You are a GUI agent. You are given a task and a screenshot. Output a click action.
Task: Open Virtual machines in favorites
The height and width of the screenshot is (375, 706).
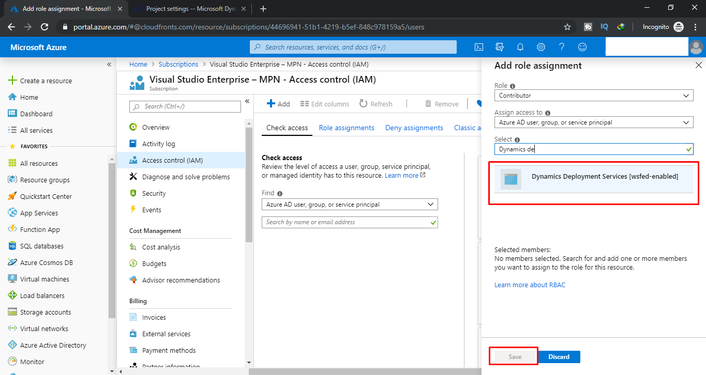44,279
